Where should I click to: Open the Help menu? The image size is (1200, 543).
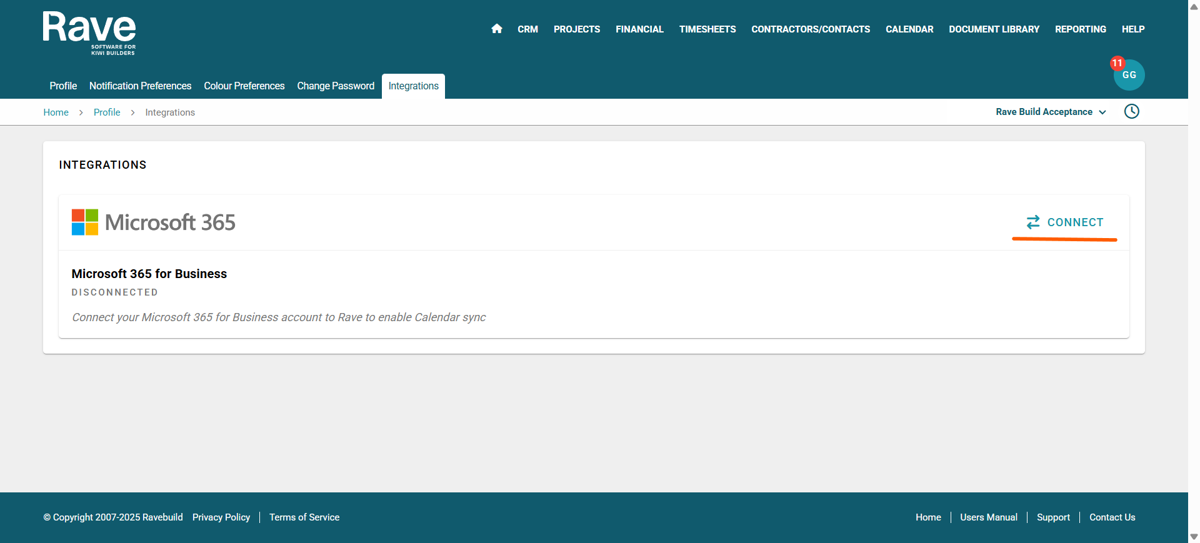[x=1133, y=29]
